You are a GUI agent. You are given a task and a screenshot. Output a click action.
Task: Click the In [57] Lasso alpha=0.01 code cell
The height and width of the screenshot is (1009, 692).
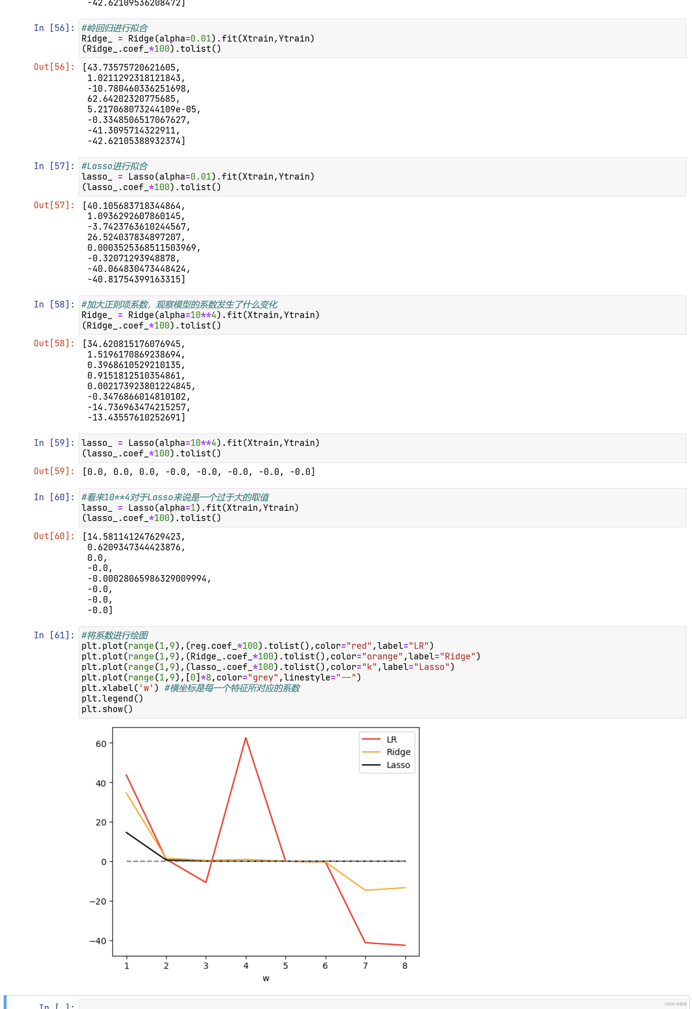click(x=382, y=177)
